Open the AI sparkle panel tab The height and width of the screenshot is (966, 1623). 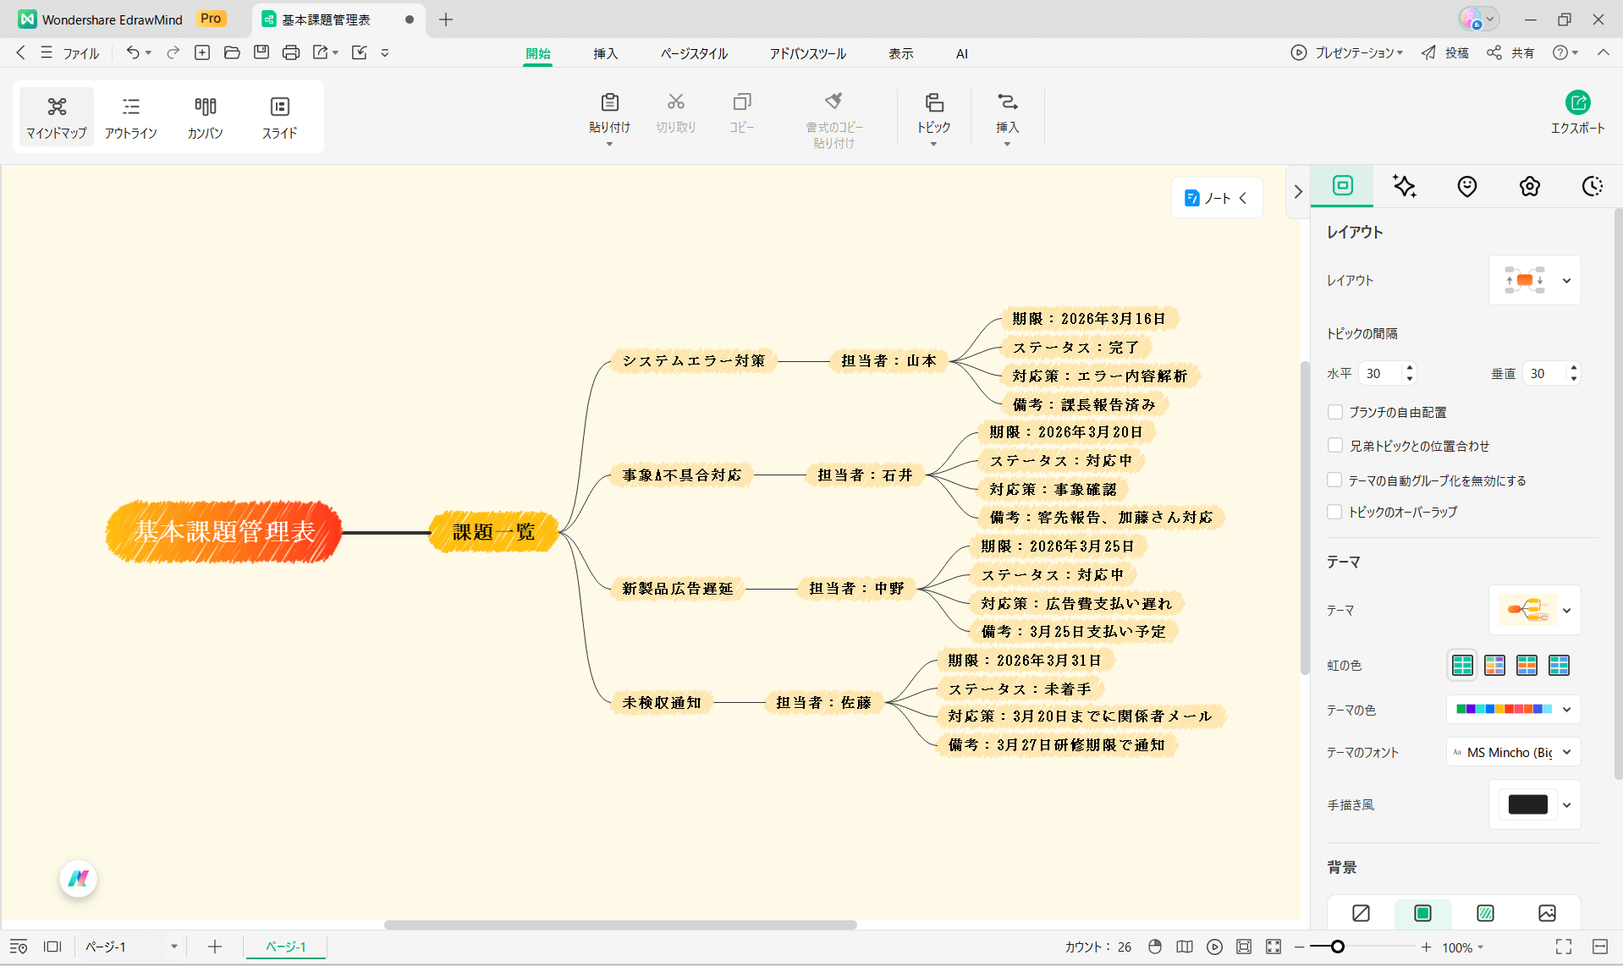[1405, 186]
